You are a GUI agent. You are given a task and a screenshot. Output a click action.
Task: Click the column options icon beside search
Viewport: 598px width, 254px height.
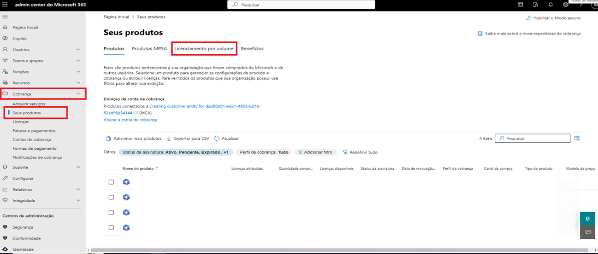[x=577, y=139]
